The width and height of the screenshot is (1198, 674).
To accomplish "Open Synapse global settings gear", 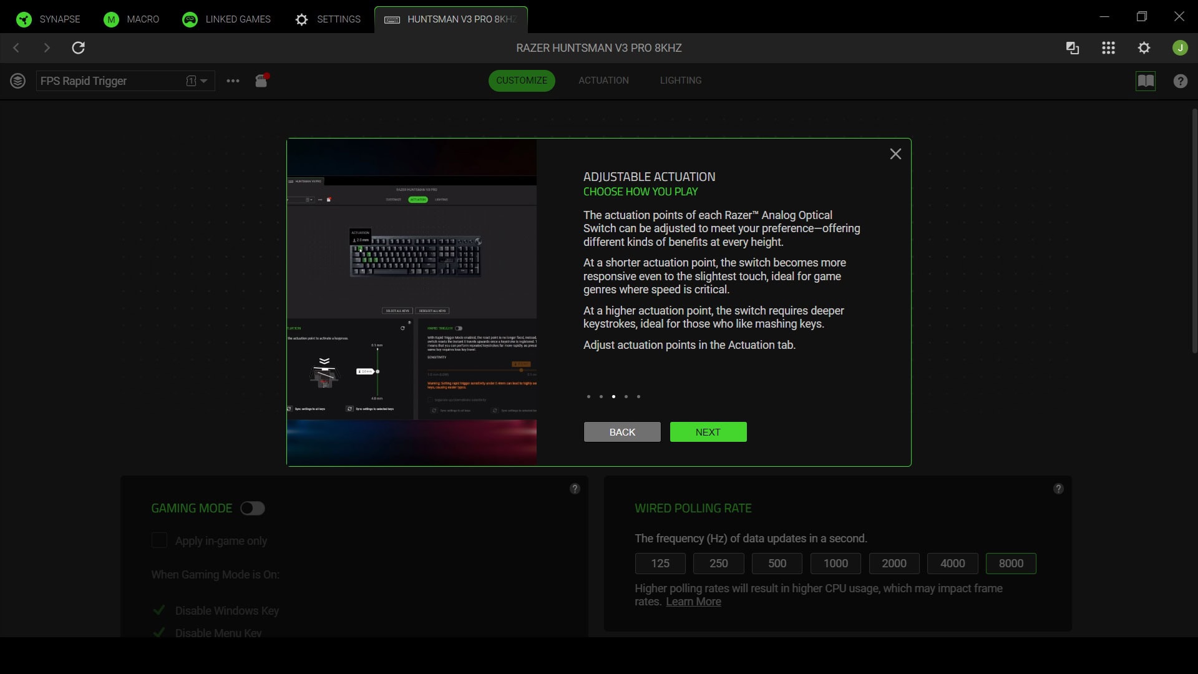I will click(1144, 47).
